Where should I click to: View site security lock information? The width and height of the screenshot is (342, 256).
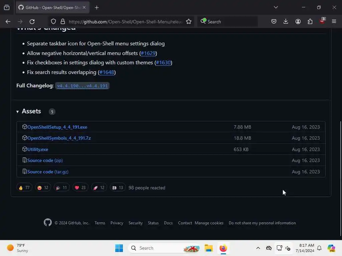(x=63, y=22)
